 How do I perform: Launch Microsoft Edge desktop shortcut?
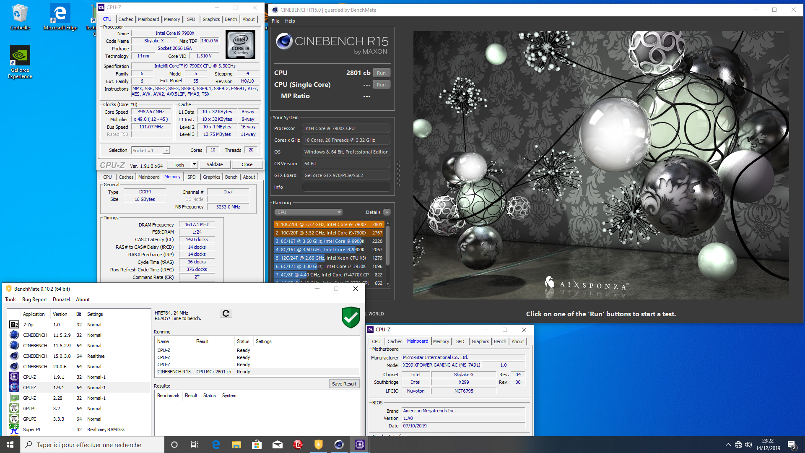(60, 17)
